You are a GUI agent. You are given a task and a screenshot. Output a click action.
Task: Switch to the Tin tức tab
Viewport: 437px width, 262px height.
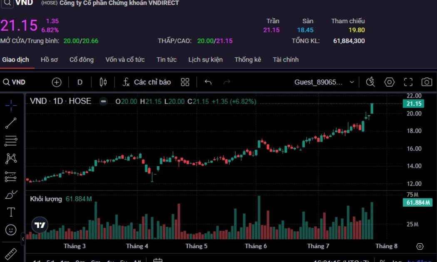166,59
